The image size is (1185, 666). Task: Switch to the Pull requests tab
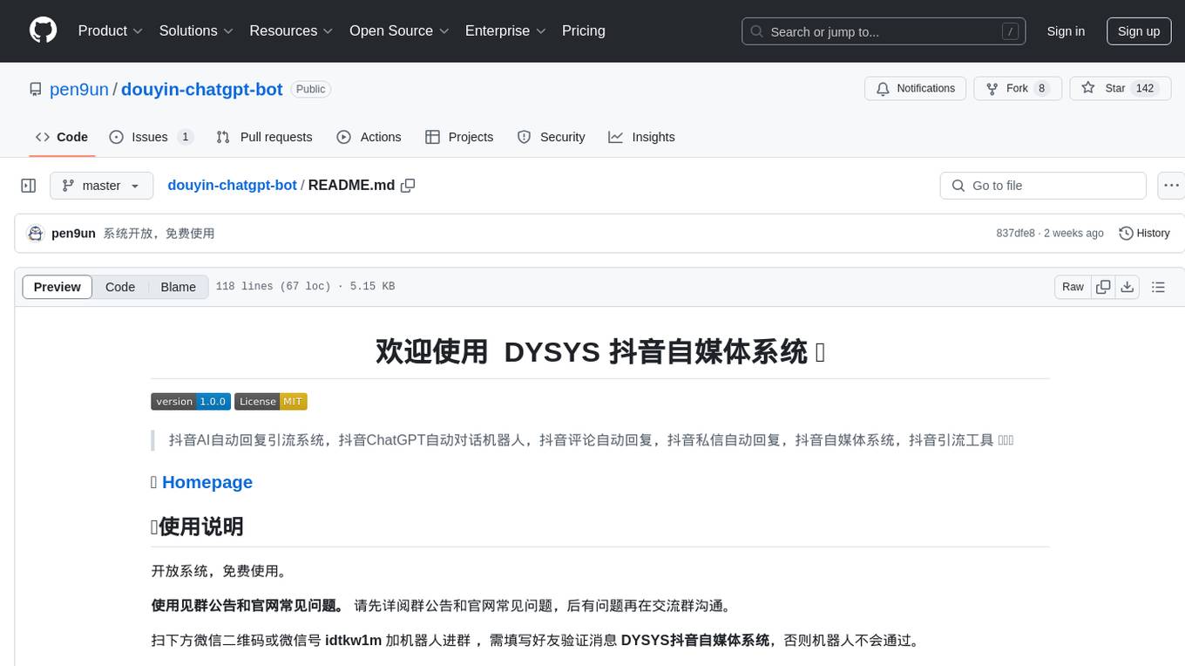tap(264, 137)
